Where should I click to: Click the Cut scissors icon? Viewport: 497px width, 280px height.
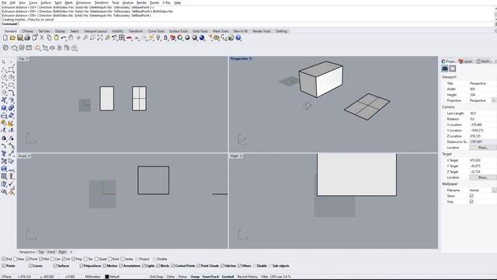pyautogui.click(x=41, y=38)
